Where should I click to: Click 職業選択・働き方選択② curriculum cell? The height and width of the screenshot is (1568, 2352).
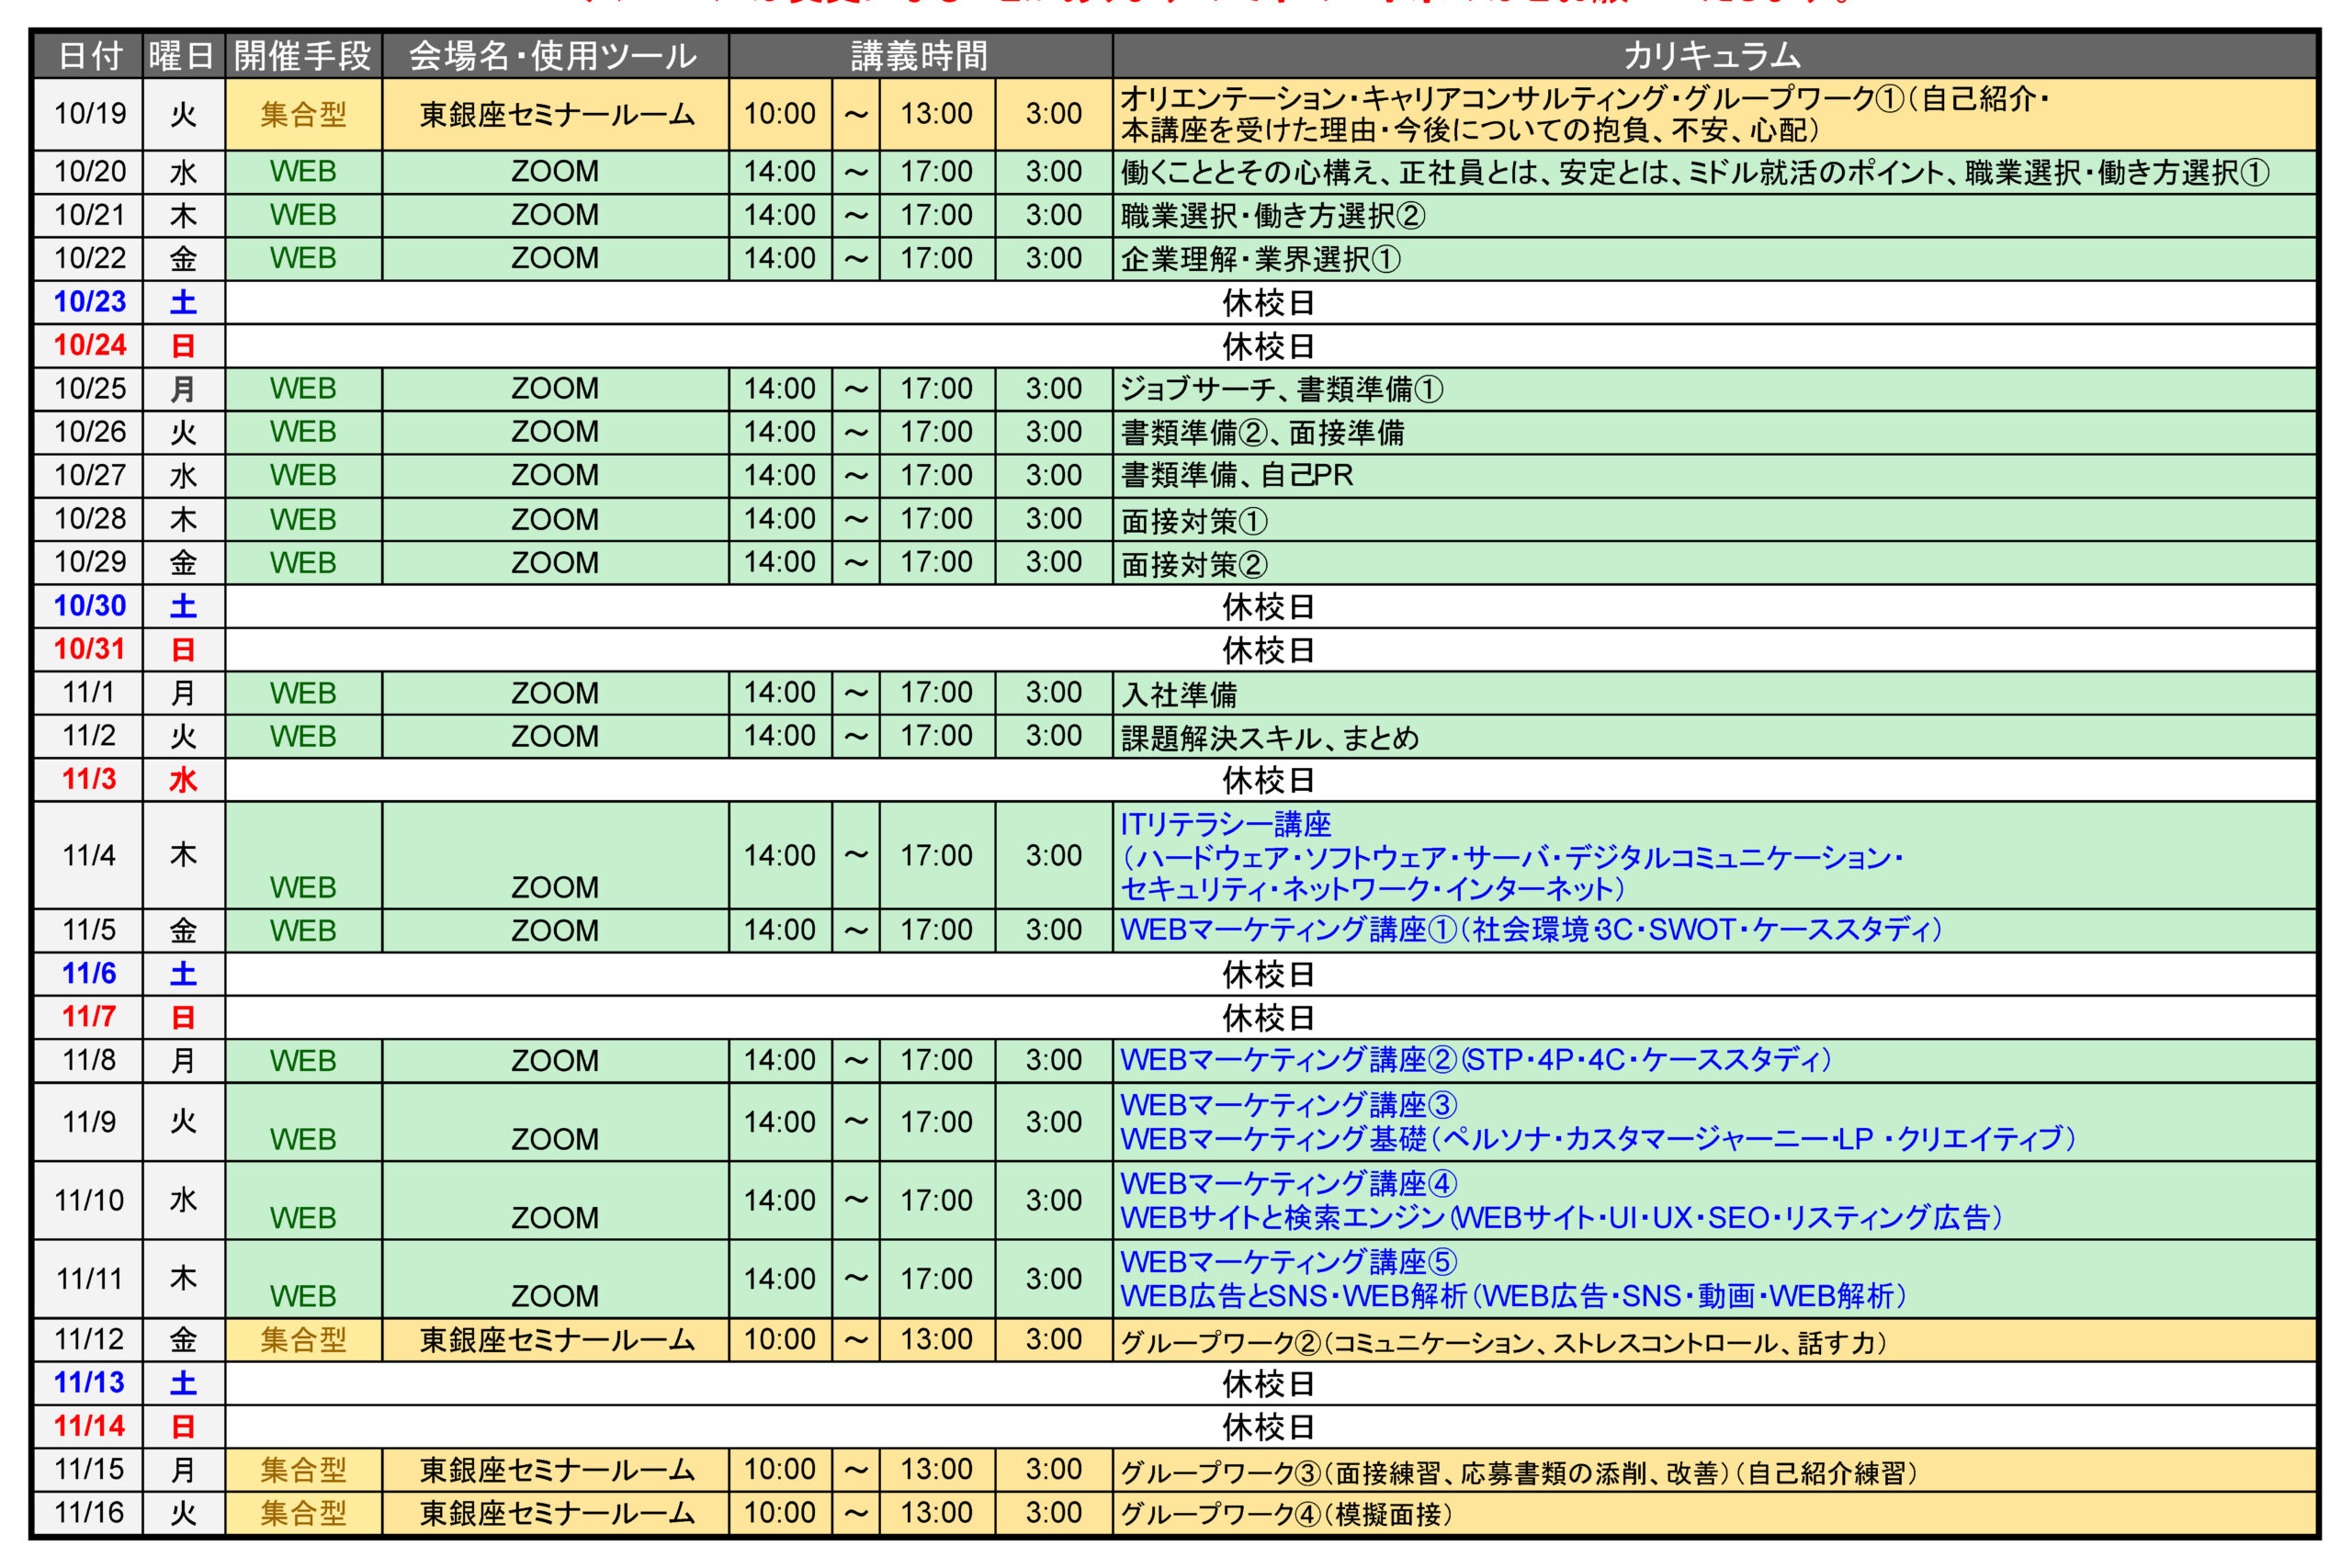[x=1714, y=215]
